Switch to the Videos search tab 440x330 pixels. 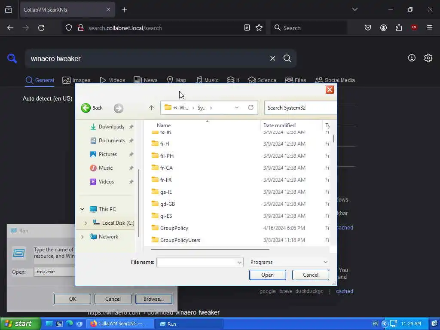113,80
